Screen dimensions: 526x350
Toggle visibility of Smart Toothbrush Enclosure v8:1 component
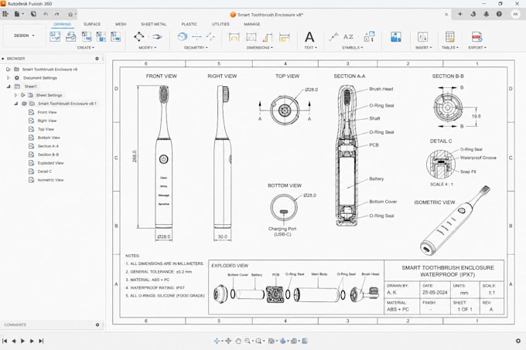pyautogui.click(x=24, y=104)
